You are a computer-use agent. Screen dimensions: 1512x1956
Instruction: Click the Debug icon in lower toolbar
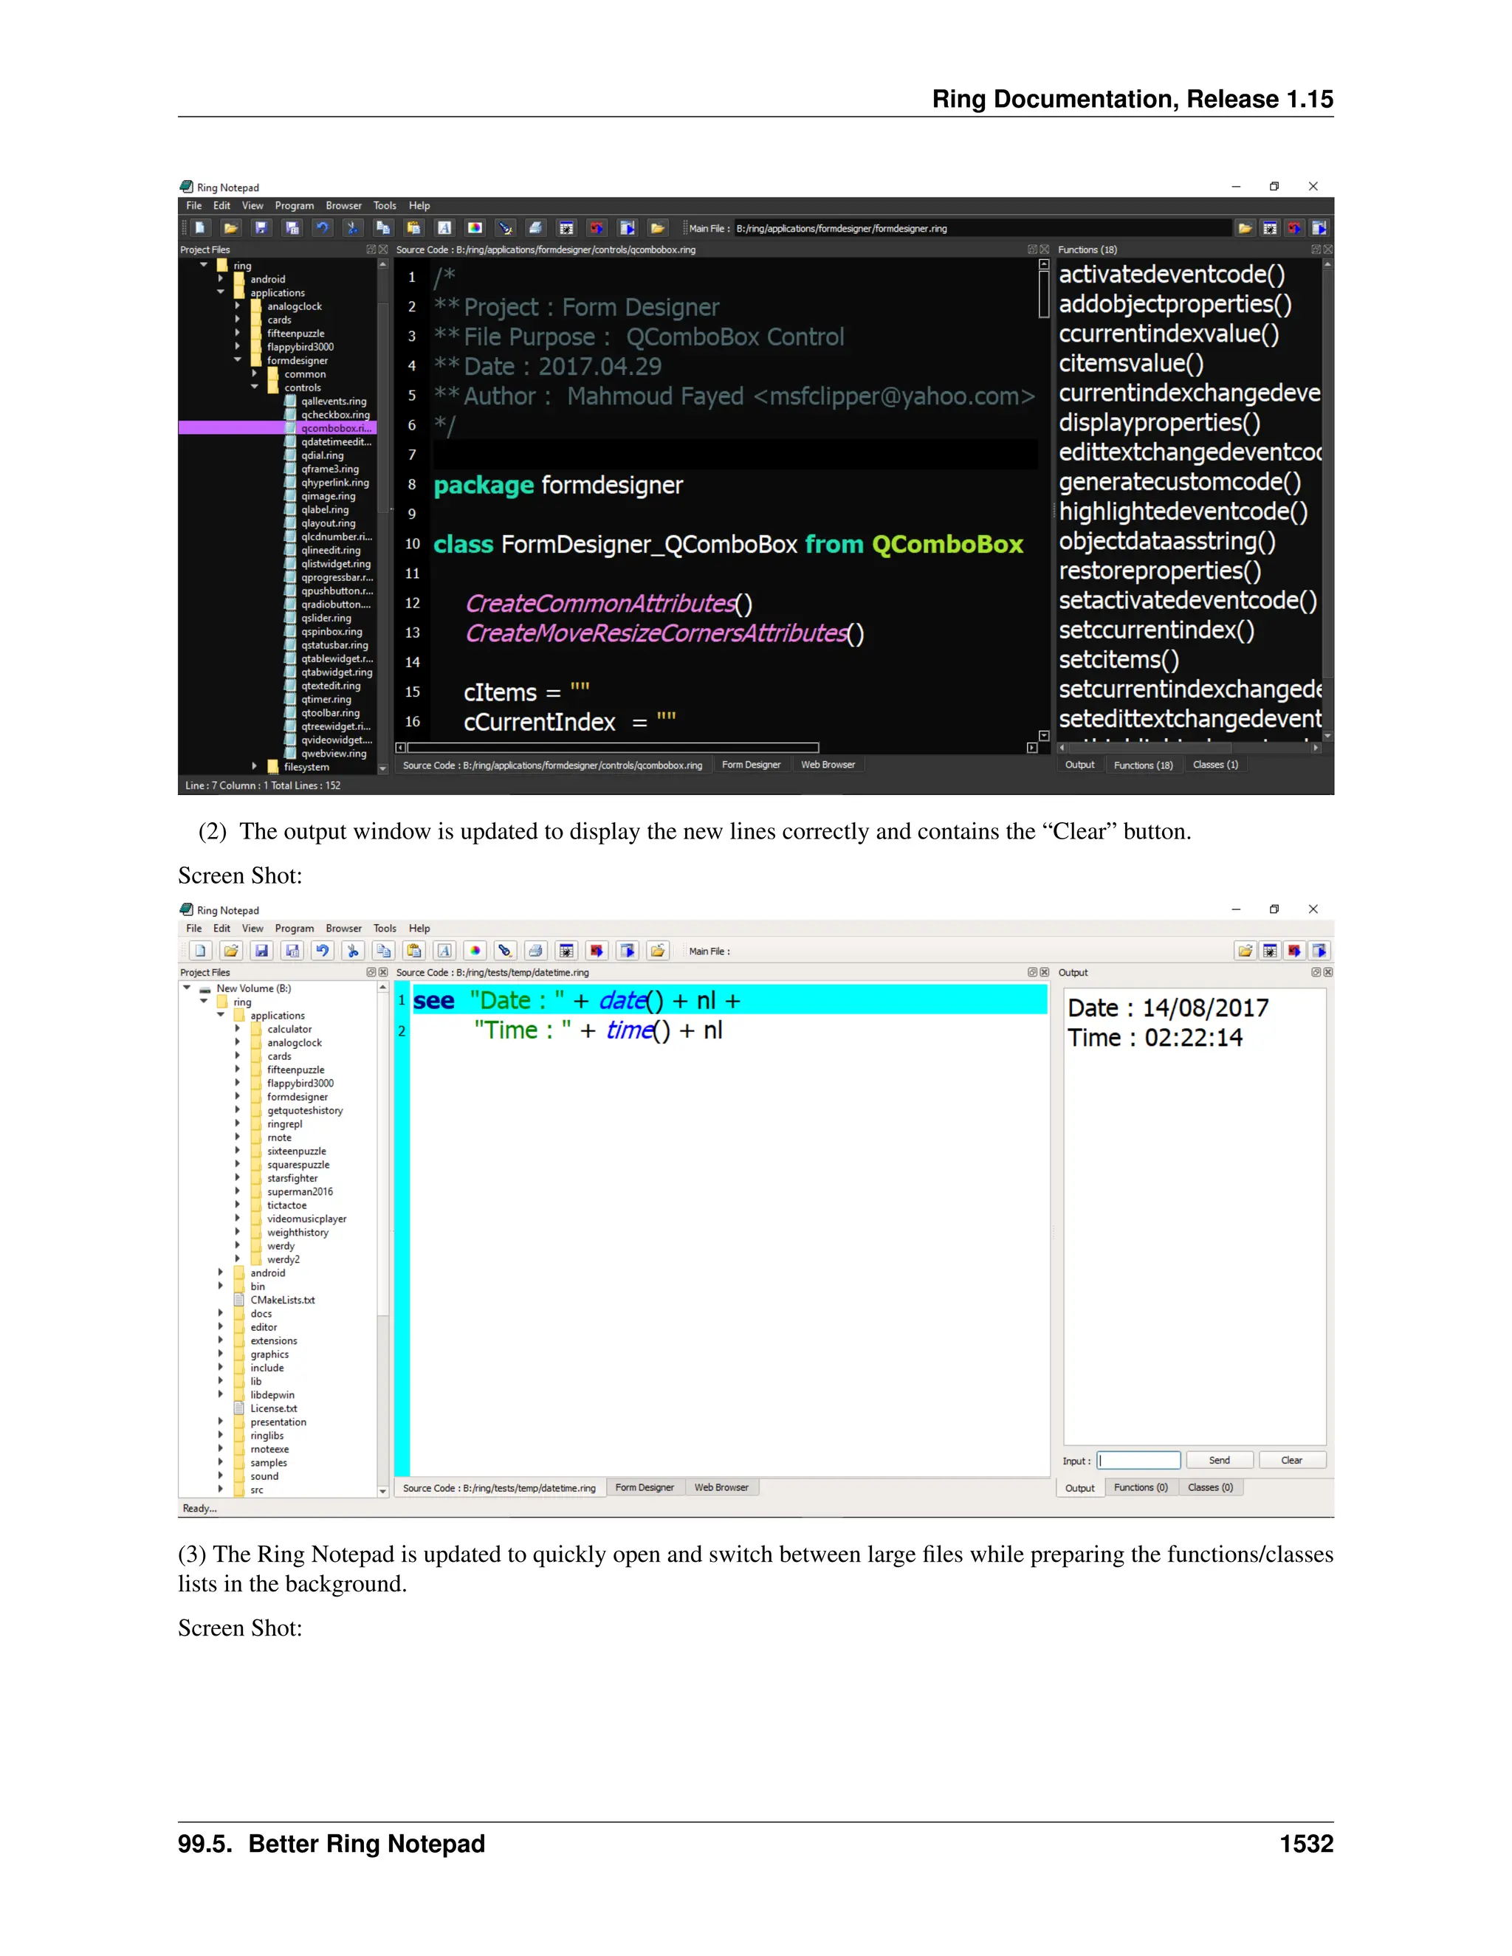[566, 951]
